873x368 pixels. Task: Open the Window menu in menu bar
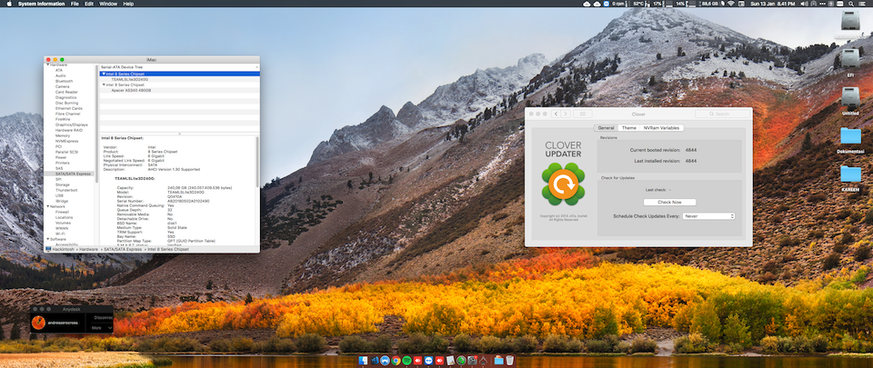pos(108,4)
